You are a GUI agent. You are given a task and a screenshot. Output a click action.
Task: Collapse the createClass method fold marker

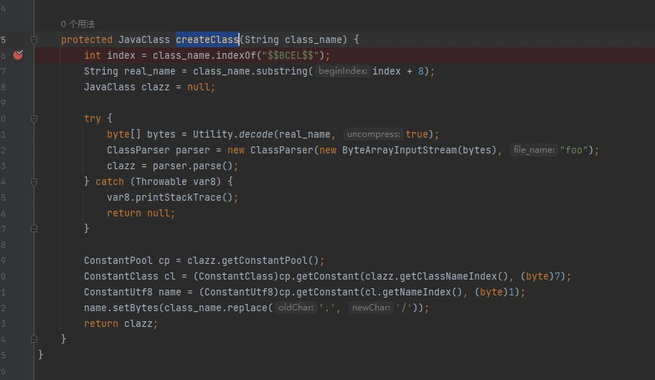(x=34, y=39)
